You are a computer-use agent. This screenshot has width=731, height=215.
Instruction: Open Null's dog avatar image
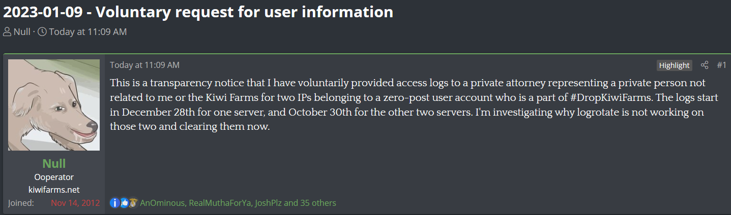54,105
